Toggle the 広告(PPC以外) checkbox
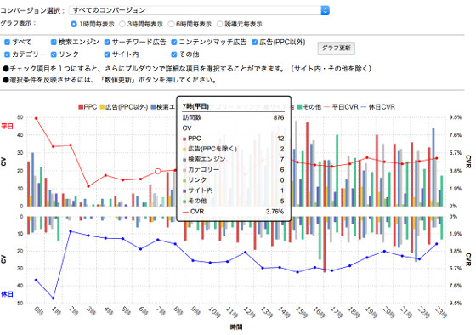 [x=254, y=42]
